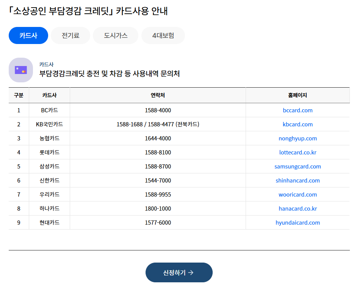Click the phone number 1588-4000
Screen dimensions: 362x288
tap(158, 110)
